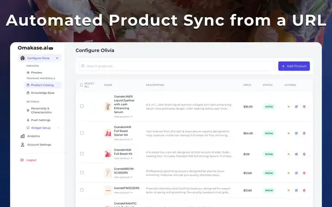Screen dimensions: 332x207
Task: Expand the Widget Setup submenu arrow
Action: click(x=58, y=128)
